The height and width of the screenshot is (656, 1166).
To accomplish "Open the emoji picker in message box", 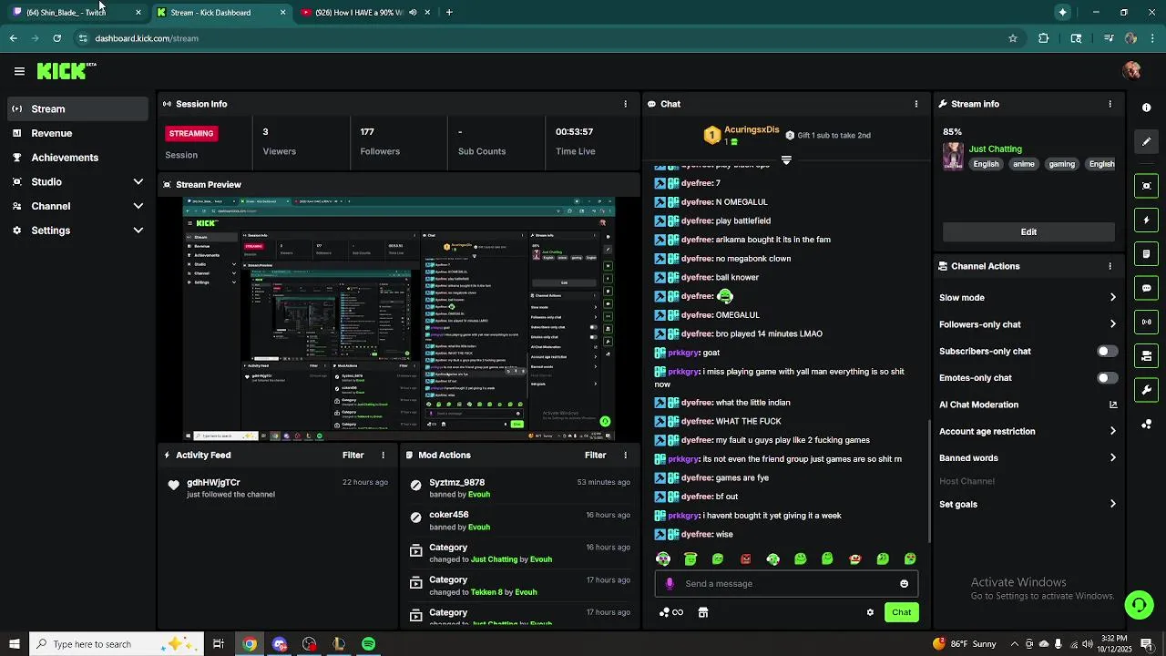I will click(904, 584).
